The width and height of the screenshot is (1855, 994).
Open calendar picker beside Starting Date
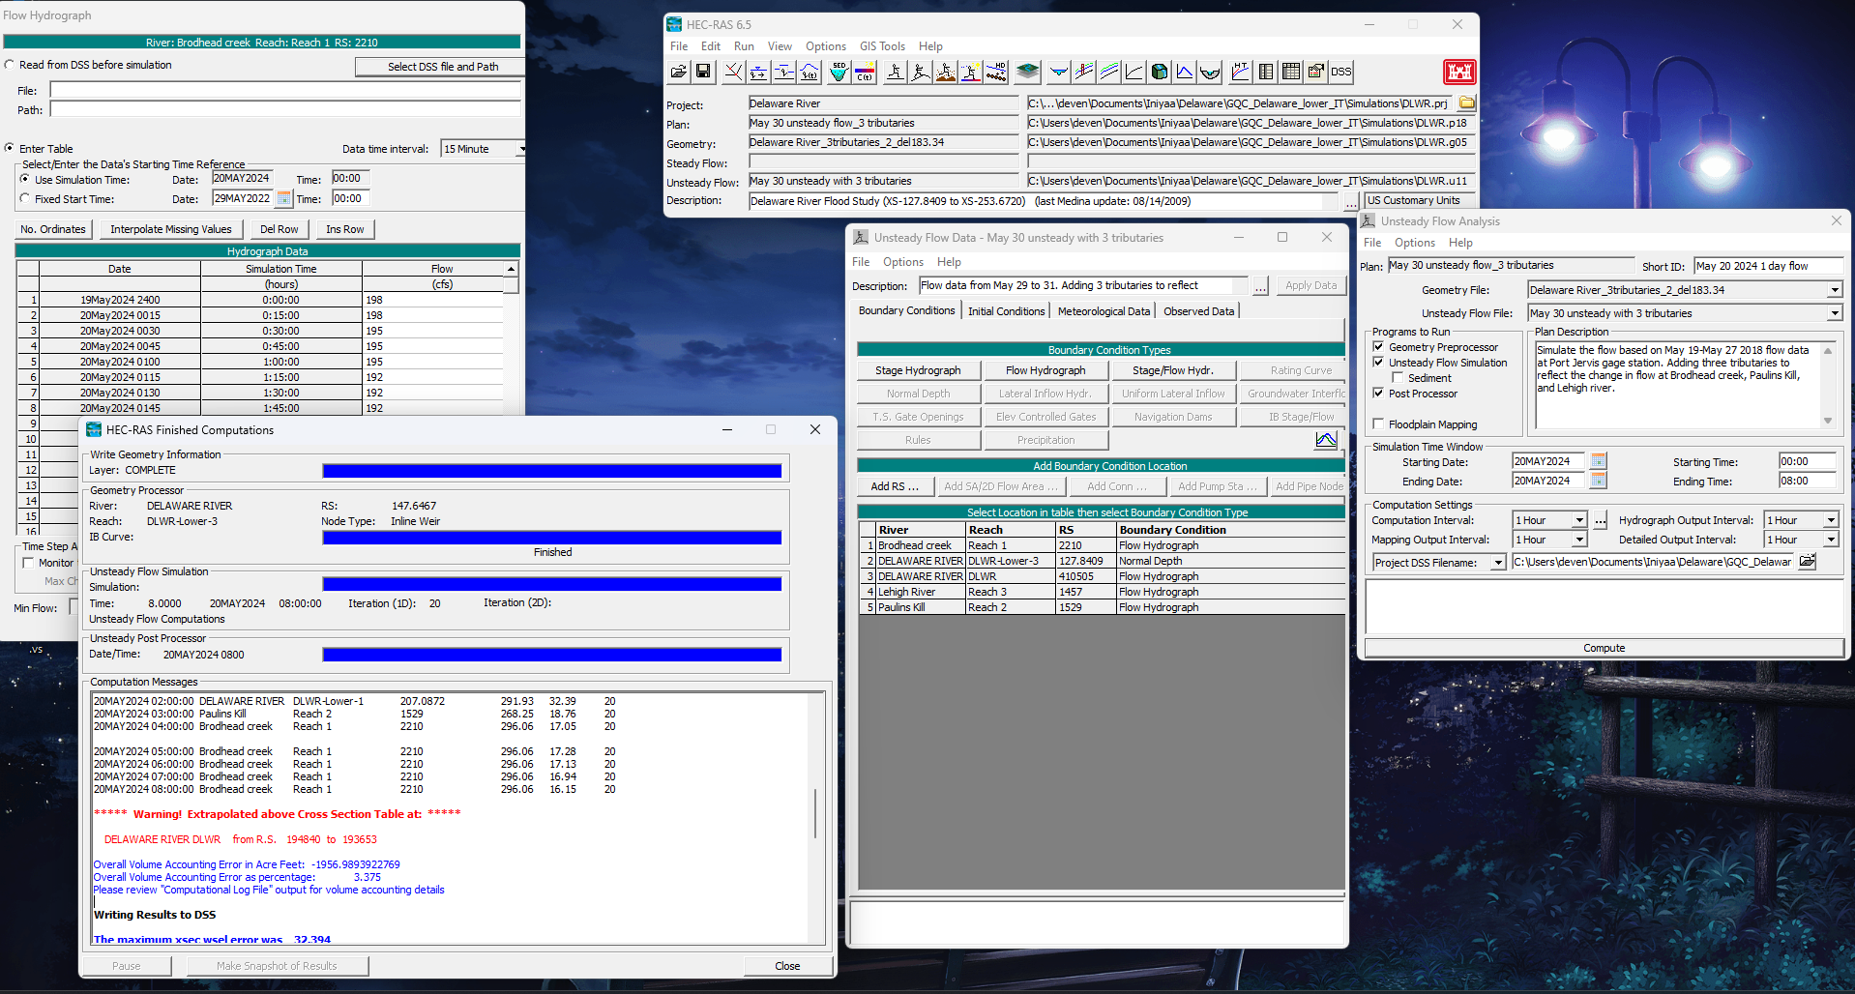(x=1599, y=461)
